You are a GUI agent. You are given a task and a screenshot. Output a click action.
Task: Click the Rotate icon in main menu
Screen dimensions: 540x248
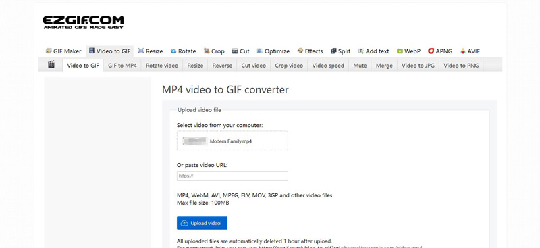pyautogui.click(x=173, y=51)
